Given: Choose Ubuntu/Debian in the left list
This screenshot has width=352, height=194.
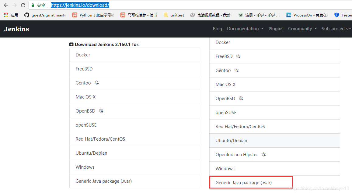Looking at the screenshot, I should pos(135,153).
